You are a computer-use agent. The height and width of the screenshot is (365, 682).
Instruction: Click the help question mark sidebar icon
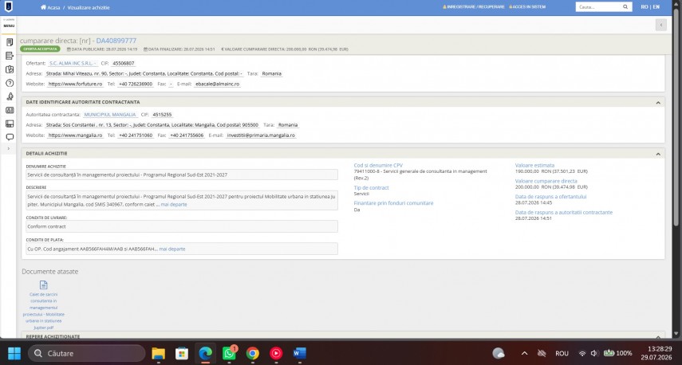[x=9, y=83]
